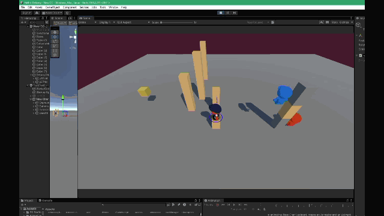Open the Component menu
384x216 pixels.
click(x=70, y=7)
